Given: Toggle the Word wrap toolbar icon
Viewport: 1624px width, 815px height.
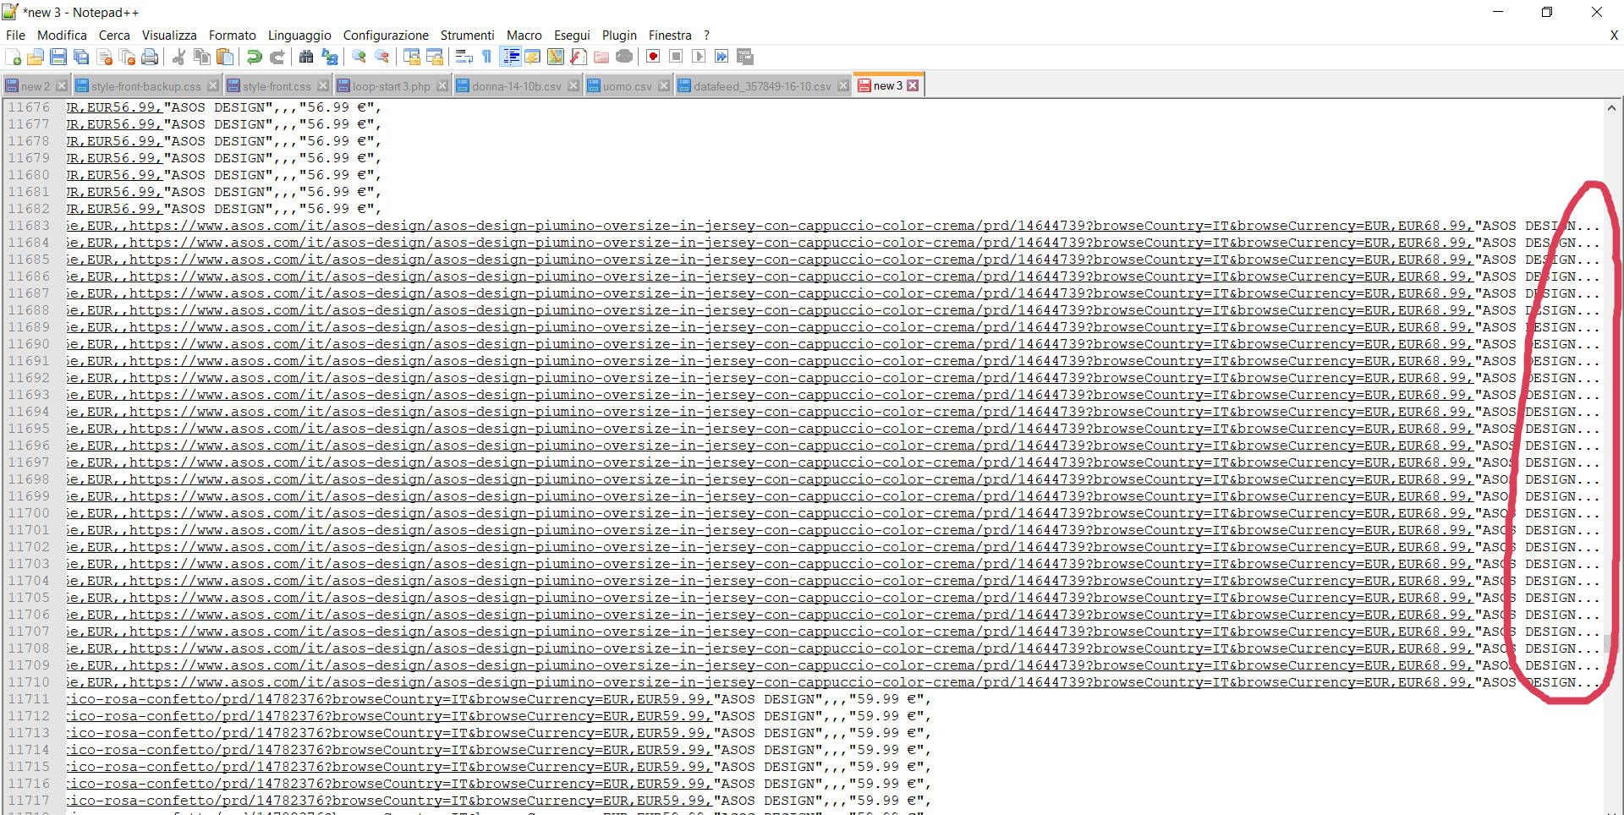Looking at the screenshot, I should point(464,57).
